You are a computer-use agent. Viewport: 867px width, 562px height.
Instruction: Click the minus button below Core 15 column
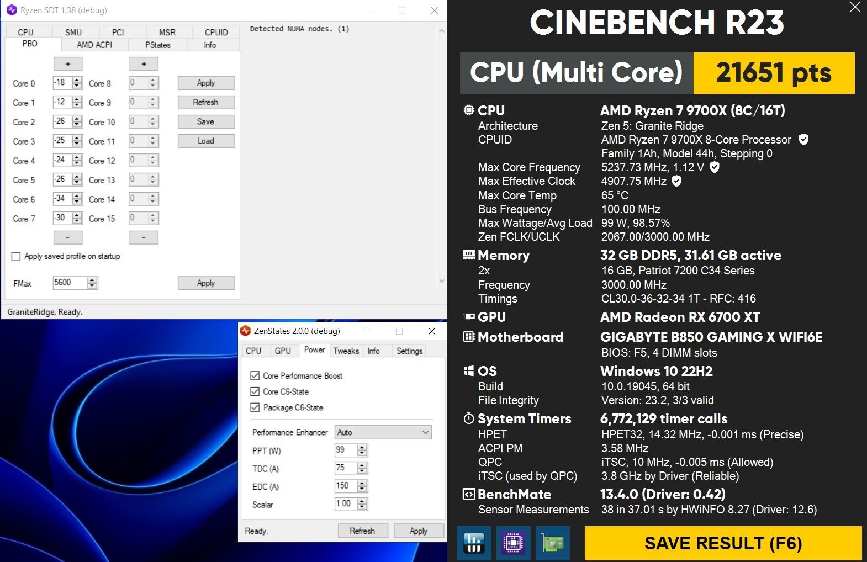144,237
